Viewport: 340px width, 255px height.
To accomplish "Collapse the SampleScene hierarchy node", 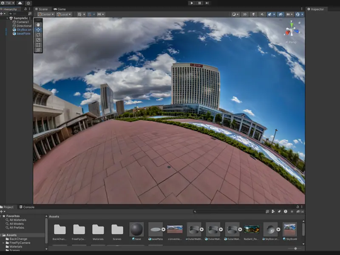I will point(8,18).
